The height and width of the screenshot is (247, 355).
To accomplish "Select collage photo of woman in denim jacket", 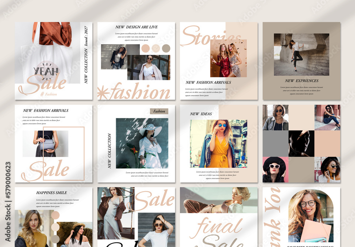I will tap(275, 117).
